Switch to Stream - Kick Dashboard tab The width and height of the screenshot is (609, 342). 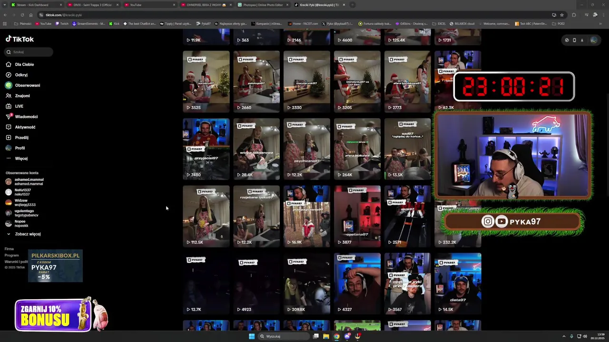tap(37, 5)
